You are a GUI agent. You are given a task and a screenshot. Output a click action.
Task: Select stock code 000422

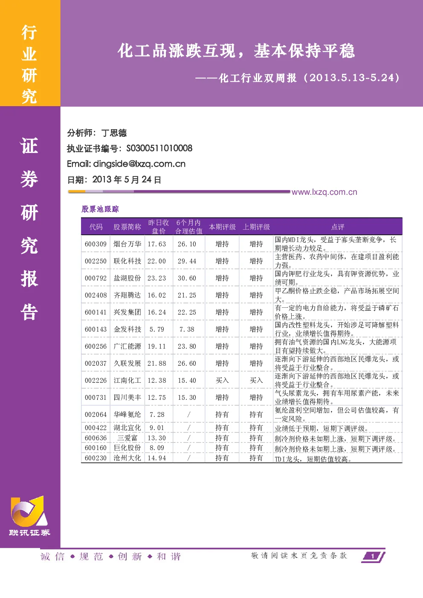point(96,428)
